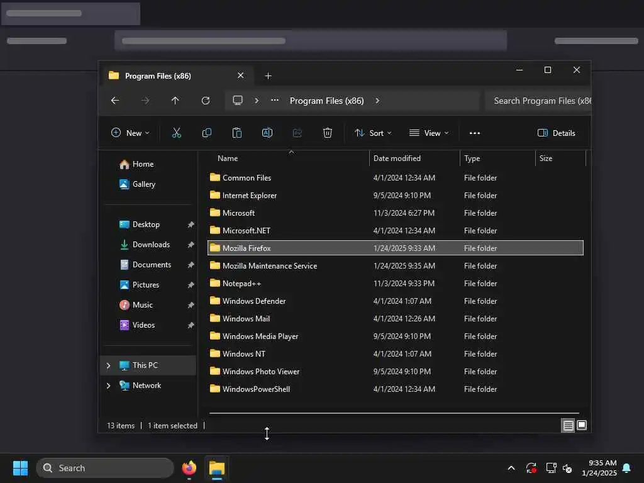Image resolution: width=644 pixels, height=483 pixels.
Task: Click the horizontal scrollbar in file list
Action: coord(394,413)
